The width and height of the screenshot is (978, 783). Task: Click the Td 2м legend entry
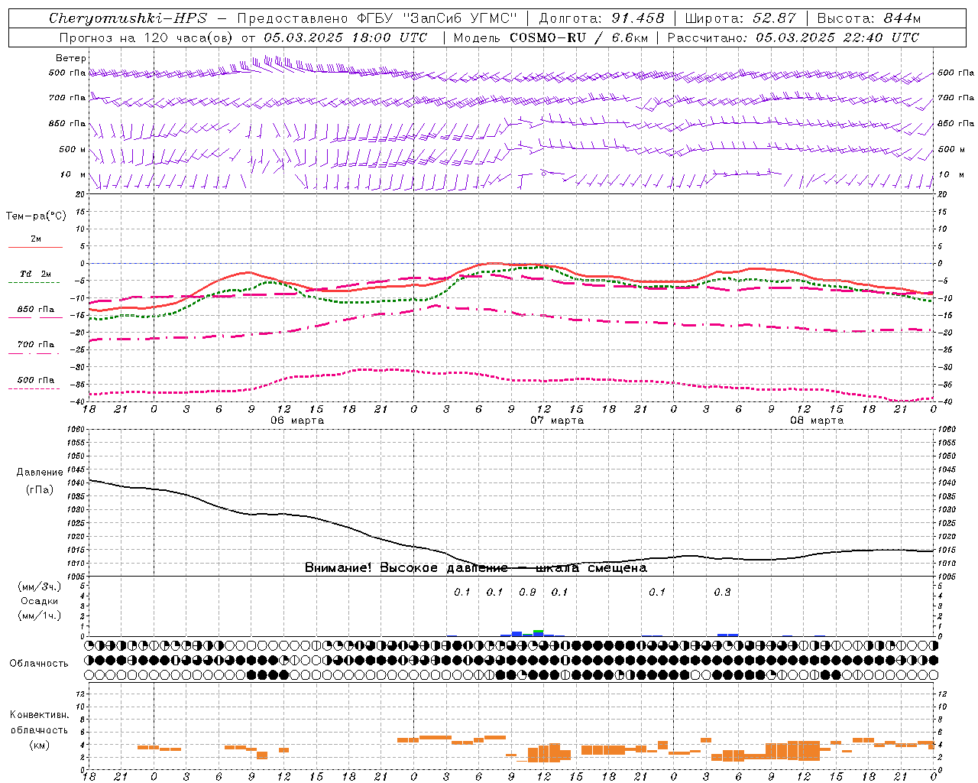coord(35,274)
